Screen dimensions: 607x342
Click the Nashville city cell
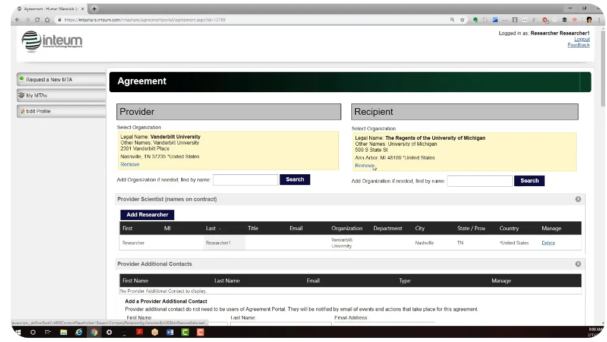click(x=424, y=243)
